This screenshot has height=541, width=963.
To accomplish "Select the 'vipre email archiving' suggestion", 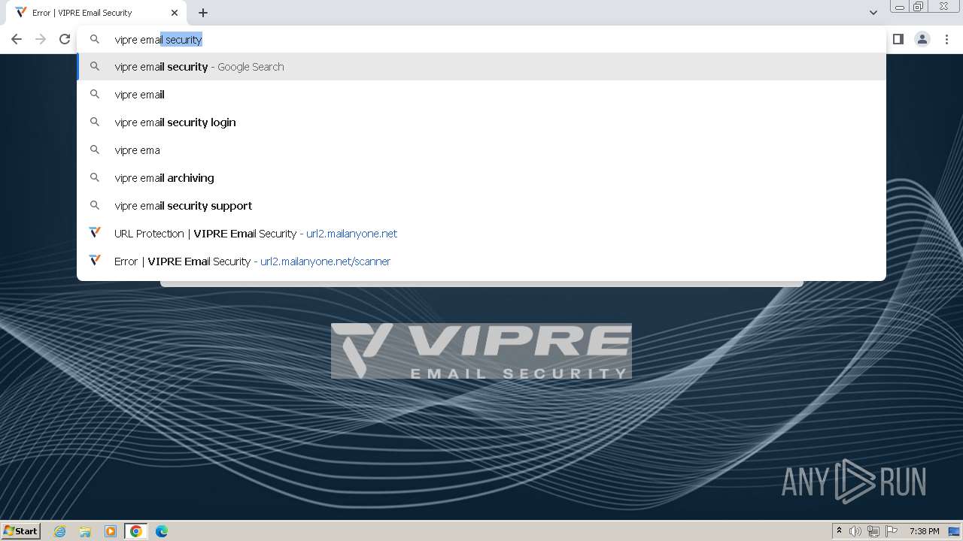I will click(481, 178).
